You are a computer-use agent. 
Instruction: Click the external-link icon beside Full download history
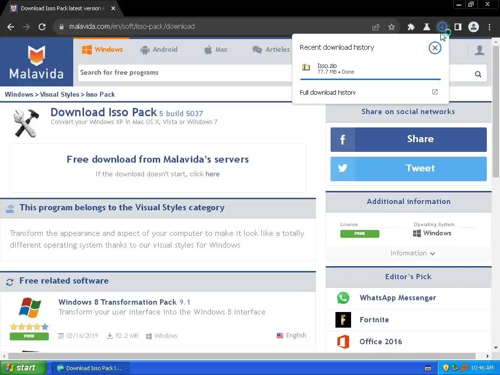(x=435, y=92)
